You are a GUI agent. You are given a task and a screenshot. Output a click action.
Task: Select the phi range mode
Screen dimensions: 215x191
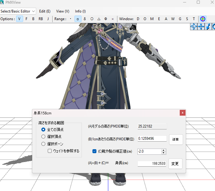click(x=106, y=19)
